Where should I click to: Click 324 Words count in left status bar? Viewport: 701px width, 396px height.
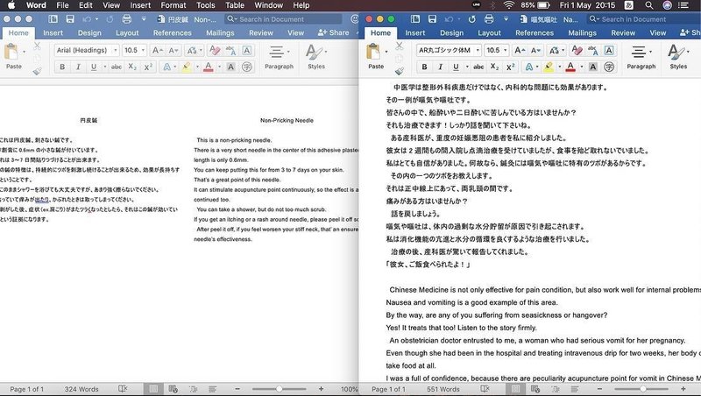coord(81,389)
